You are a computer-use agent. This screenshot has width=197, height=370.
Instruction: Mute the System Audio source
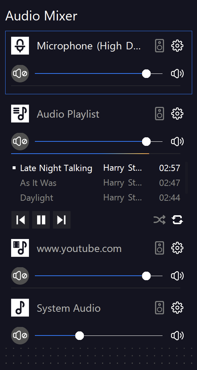click(x=20, y=335)
